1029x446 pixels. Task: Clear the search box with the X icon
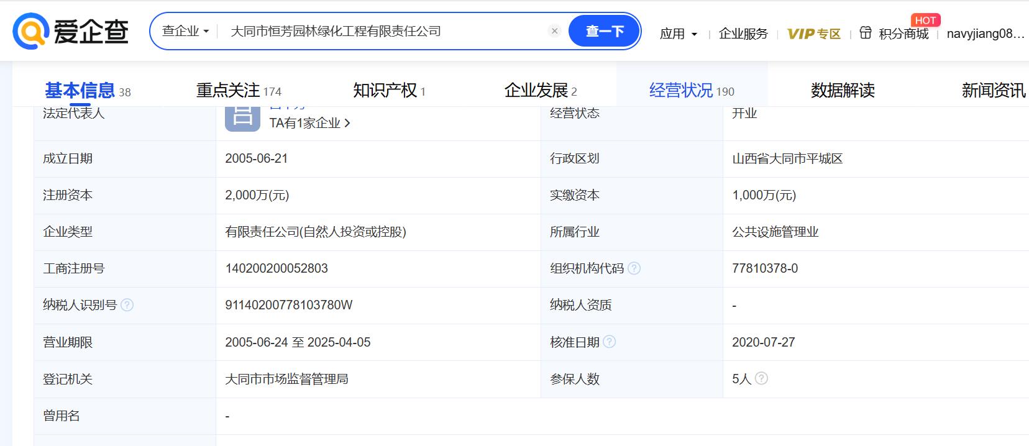pyautogui.click(x=555, y=31)
